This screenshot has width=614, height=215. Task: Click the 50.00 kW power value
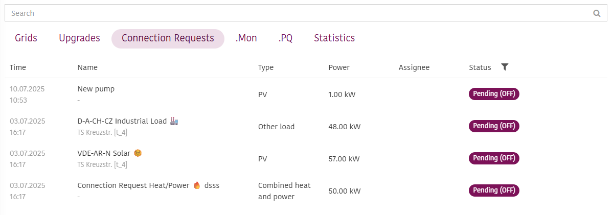[345, 191]
